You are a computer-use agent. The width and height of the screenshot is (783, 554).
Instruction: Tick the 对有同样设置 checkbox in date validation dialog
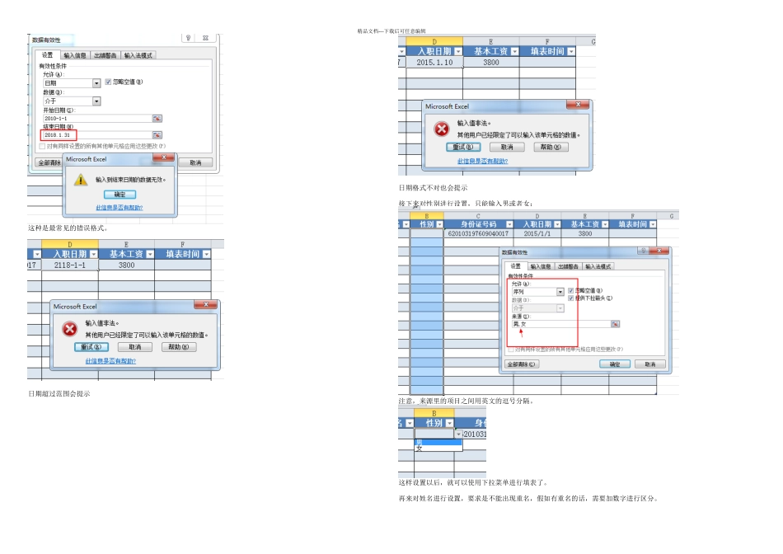click(x=42, y=147)
